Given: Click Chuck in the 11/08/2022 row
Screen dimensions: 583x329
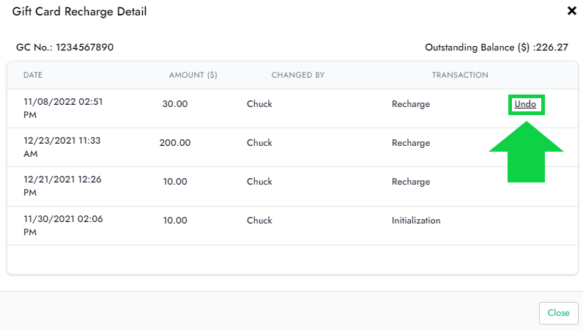Looking at the screenshot, I should [259, 104].
